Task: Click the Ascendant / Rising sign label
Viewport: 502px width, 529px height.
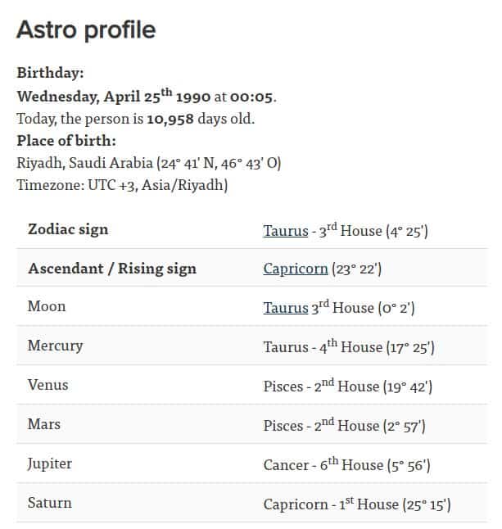Action: point(112,269)
